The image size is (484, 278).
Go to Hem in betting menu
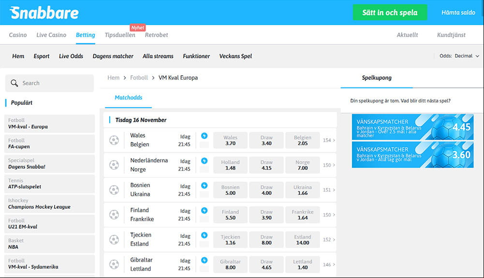[x=18, y=56]
